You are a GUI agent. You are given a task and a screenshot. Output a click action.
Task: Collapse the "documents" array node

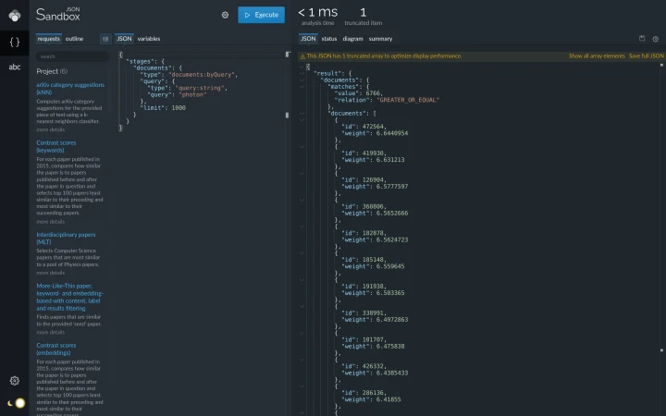302,114
